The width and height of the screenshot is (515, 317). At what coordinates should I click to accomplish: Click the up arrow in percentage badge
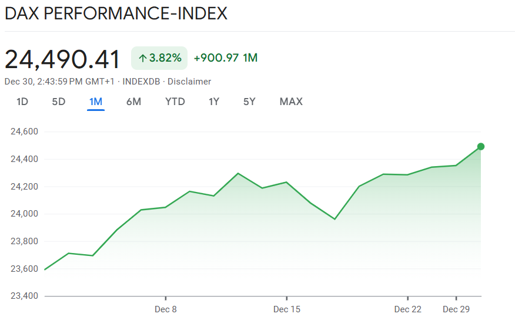coord(142,58)
